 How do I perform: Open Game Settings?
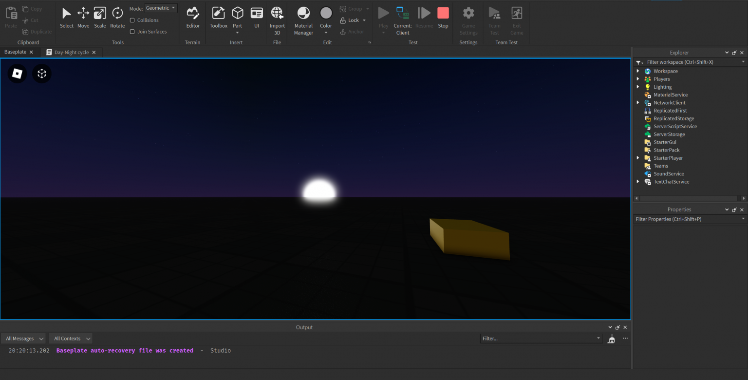(468, 19)
